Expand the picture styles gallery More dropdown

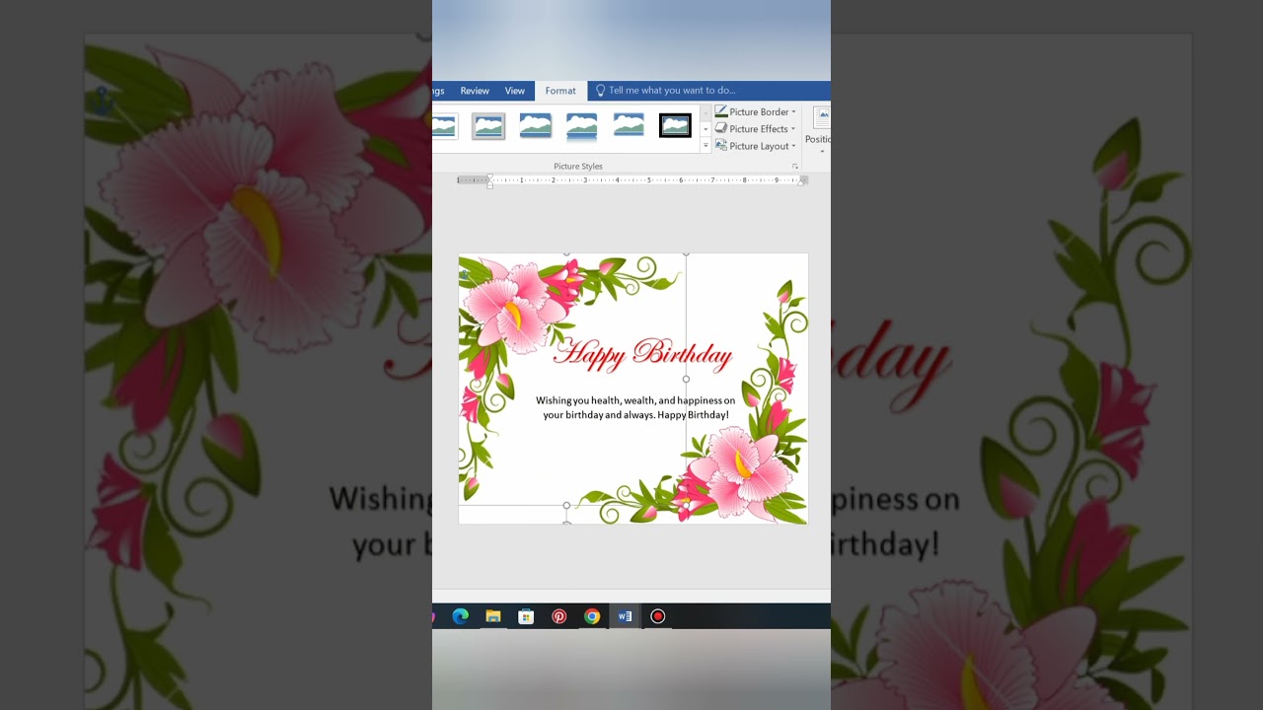[x=706, y=145]
